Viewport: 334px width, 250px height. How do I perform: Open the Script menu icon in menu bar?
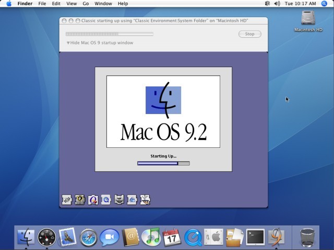[x=267, y=4]
